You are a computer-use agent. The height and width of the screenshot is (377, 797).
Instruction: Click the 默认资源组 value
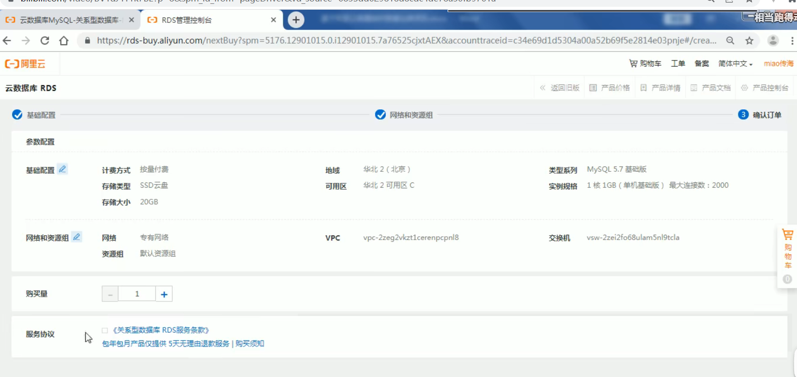[x=158, y=254]
